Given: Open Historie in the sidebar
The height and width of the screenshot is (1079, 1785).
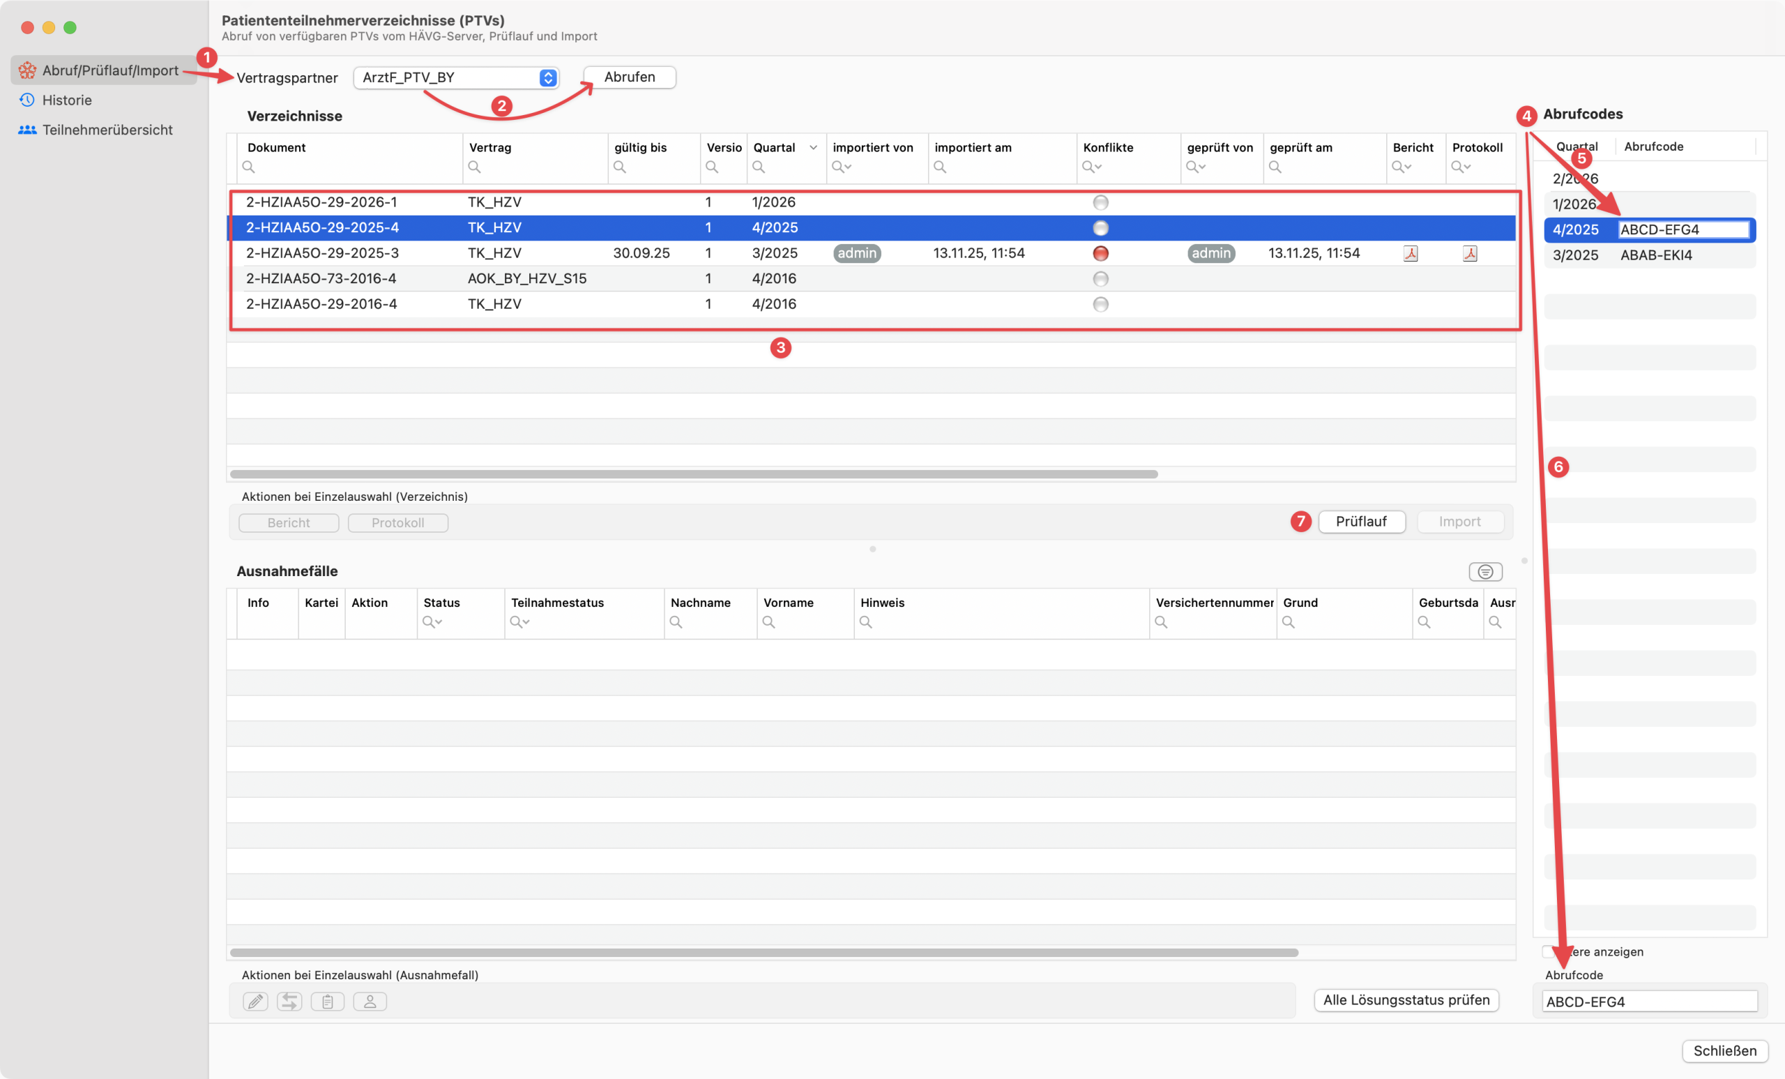Looking at the screenshot, I should [67, 100].
